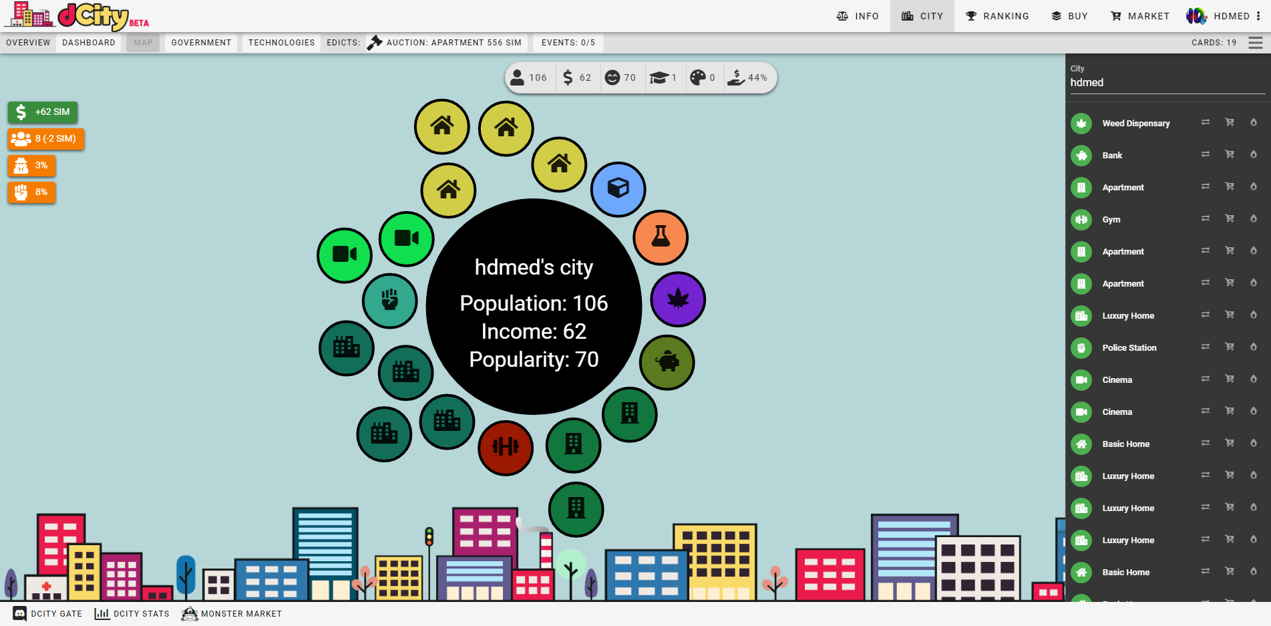Click the green Gym list icon

point(1081,220)
